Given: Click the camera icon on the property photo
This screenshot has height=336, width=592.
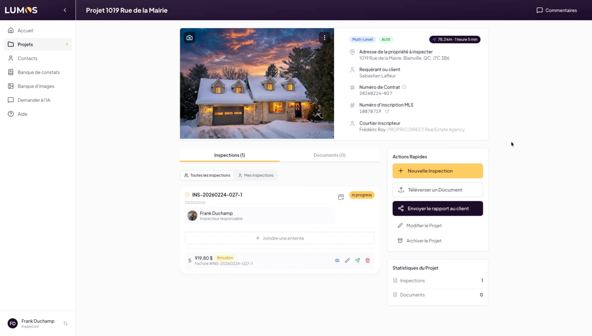Looking at the screenshot, I should [189, 38].
